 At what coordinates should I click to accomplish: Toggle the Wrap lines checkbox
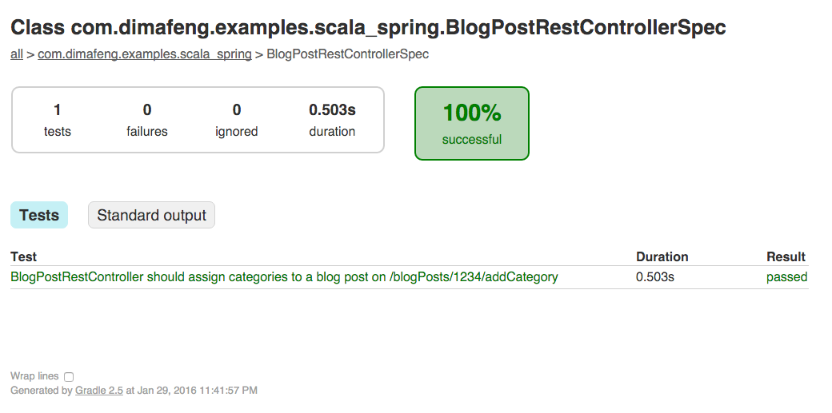tap(69, 377)
